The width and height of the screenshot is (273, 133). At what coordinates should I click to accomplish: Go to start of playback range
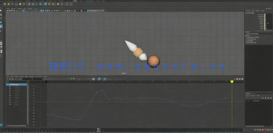click(255, 130)
